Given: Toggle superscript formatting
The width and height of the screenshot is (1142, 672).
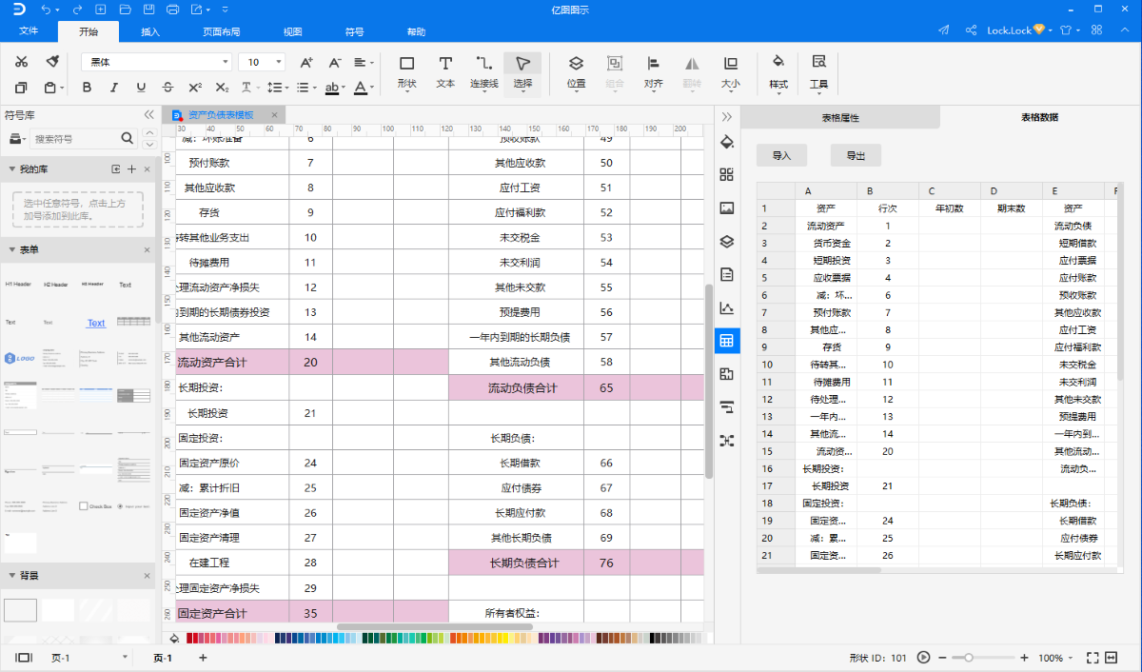Looking at the screenshot, I should pos(195,88).
